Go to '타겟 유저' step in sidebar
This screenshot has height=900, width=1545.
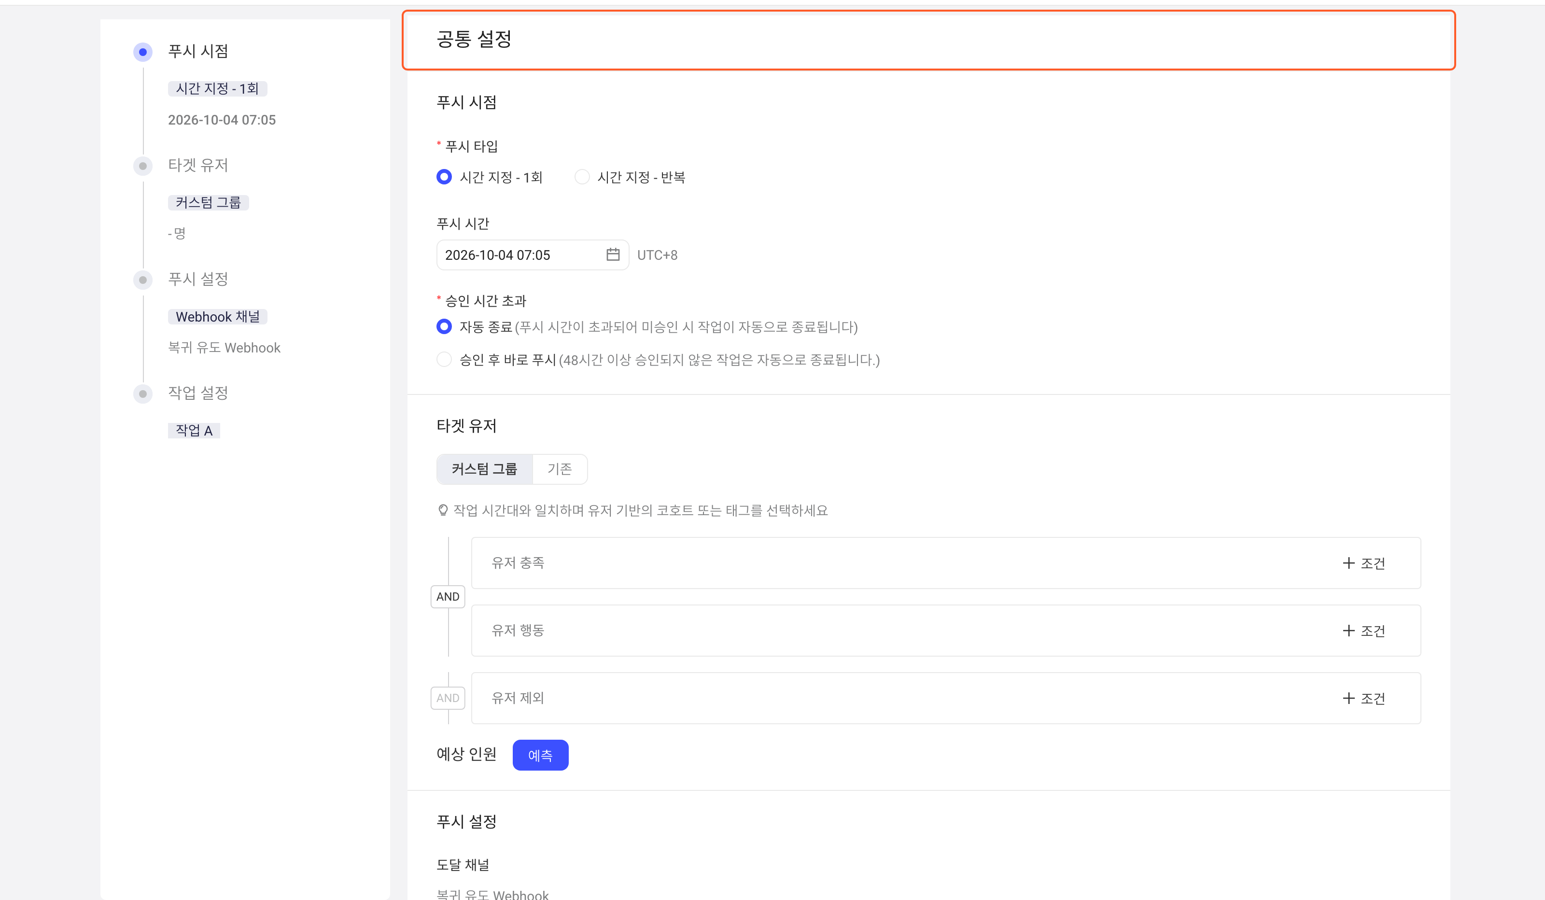[x=198, y=166]
